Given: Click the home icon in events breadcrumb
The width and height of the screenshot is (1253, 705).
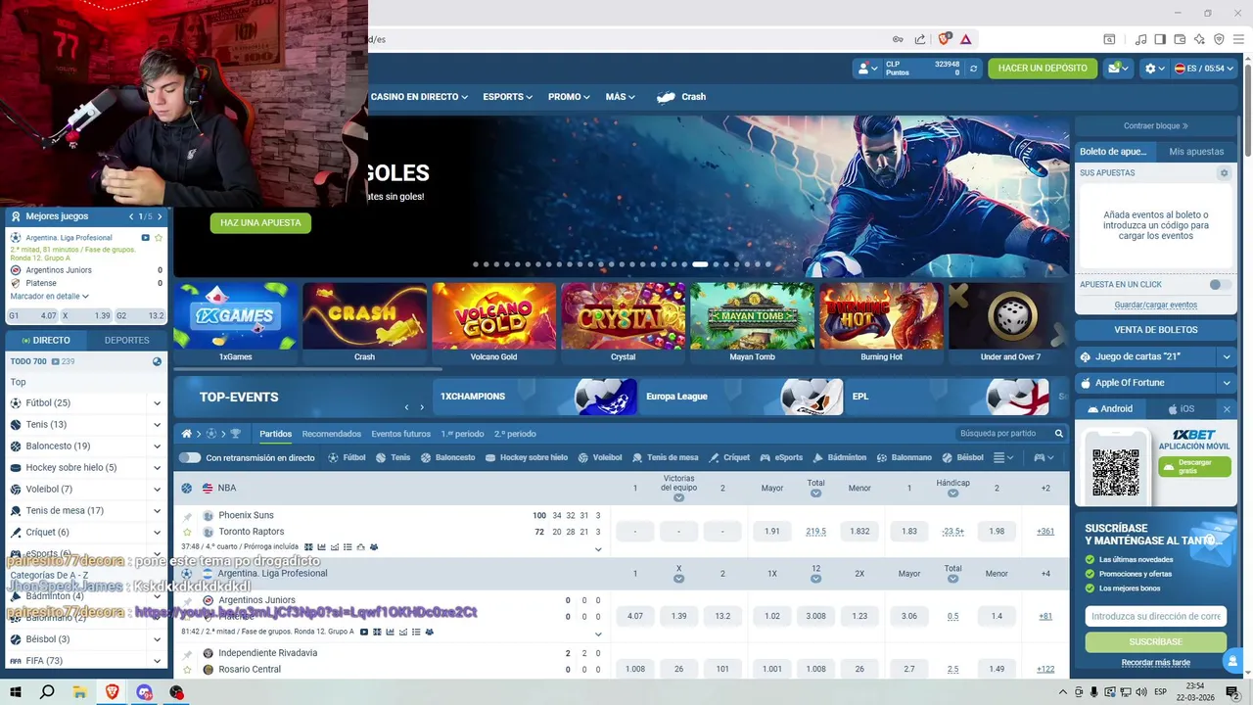Looking at the screenshot, I should [187, 434].
